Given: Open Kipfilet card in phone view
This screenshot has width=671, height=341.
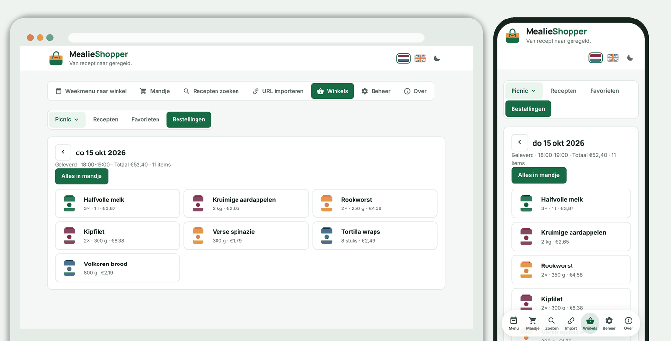Looking at the screenshot, I should click(x=571, y=300).
